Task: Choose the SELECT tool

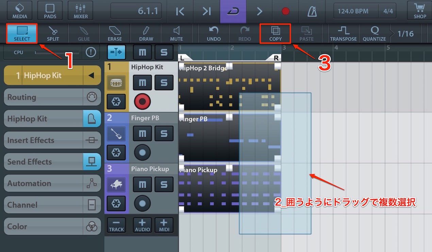Action: pos(22,33)
